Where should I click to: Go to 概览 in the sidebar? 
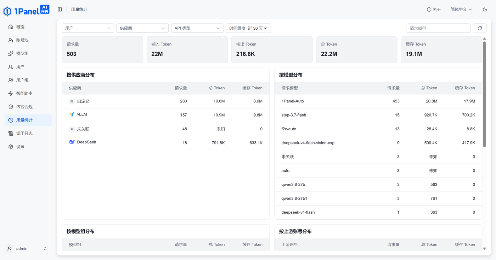click(x=28, y=27)
